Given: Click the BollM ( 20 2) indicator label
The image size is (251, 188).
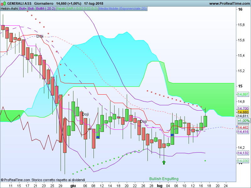Looking at the screenshot, I should click(x=45, y=9).
